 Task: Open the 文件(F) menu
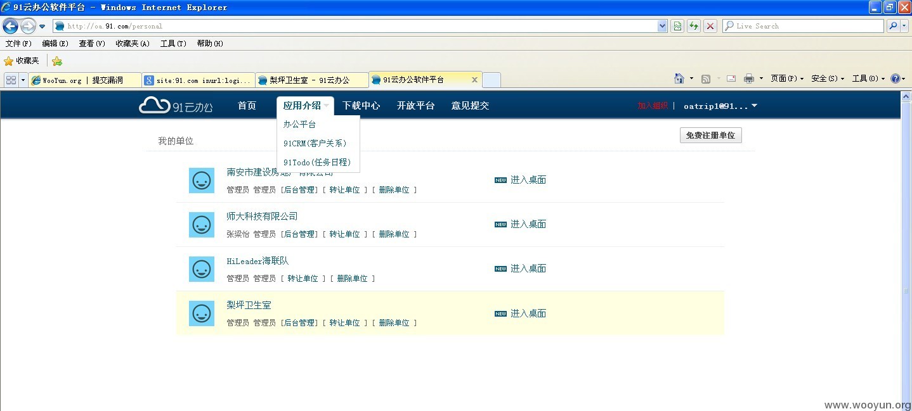18,44
